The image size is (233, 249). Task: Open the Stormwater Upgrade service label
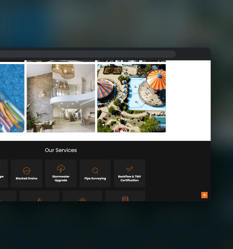pyautogui.click(x=61, y=178)
